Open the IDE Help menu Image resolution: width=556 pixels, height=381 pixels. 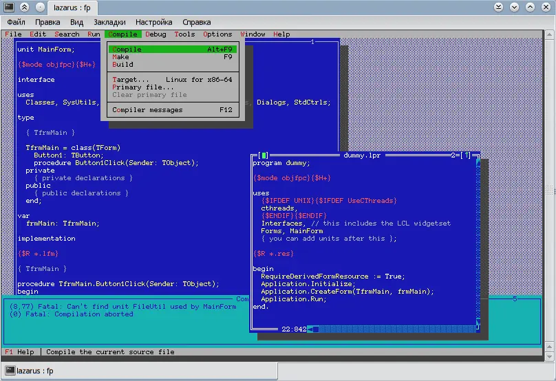[x=281, y=34]
